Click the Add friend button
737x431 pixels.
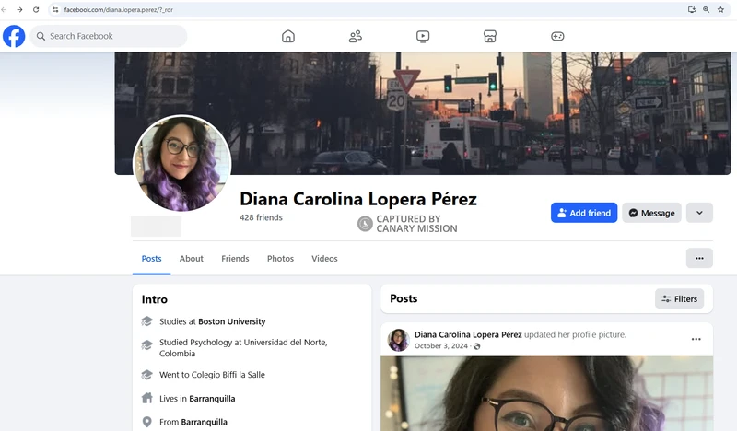click(x=584, y=213)
